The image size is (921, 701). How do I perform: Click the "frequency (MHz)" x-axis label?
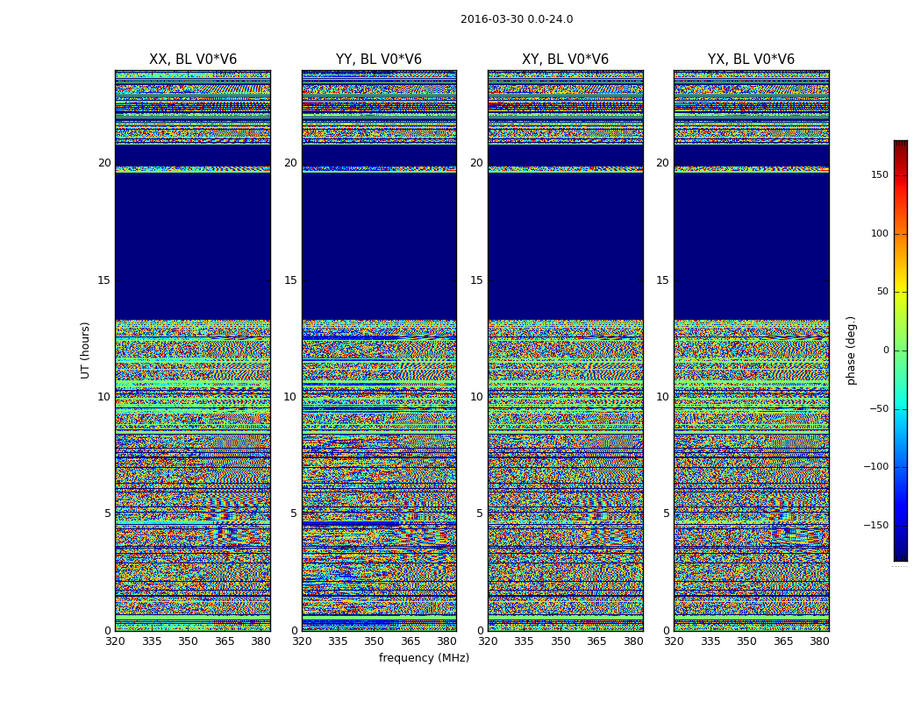tap(424, 657)
